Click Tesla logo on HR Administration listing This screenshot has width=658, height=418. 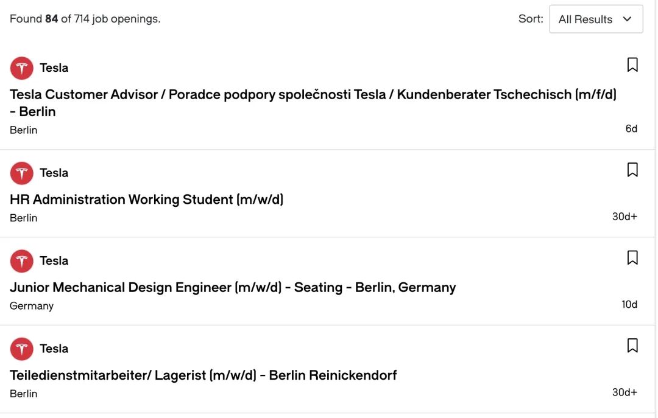(22, 173)
